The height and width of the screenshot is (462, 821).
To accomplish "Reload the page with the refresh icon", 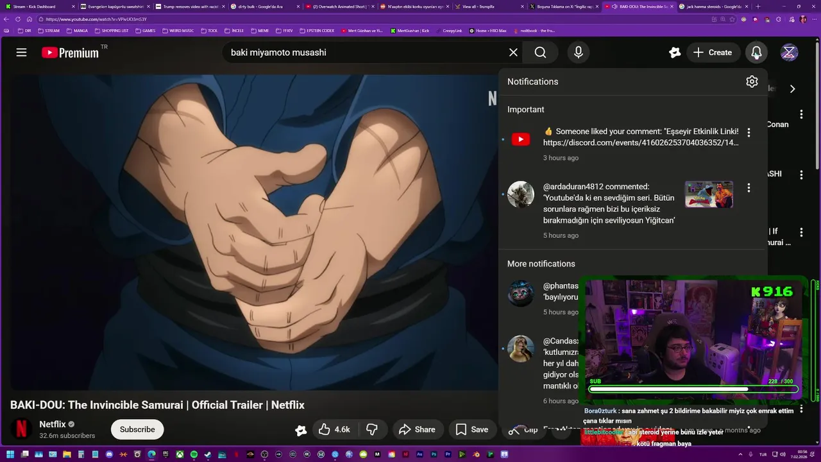I will point(18,19).
